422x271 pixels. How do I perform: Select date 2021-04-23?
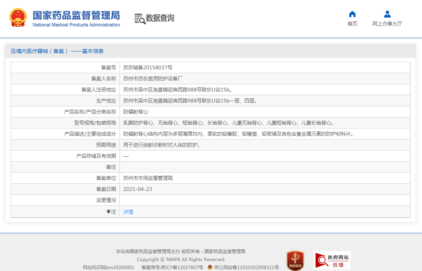click(137, 189)
